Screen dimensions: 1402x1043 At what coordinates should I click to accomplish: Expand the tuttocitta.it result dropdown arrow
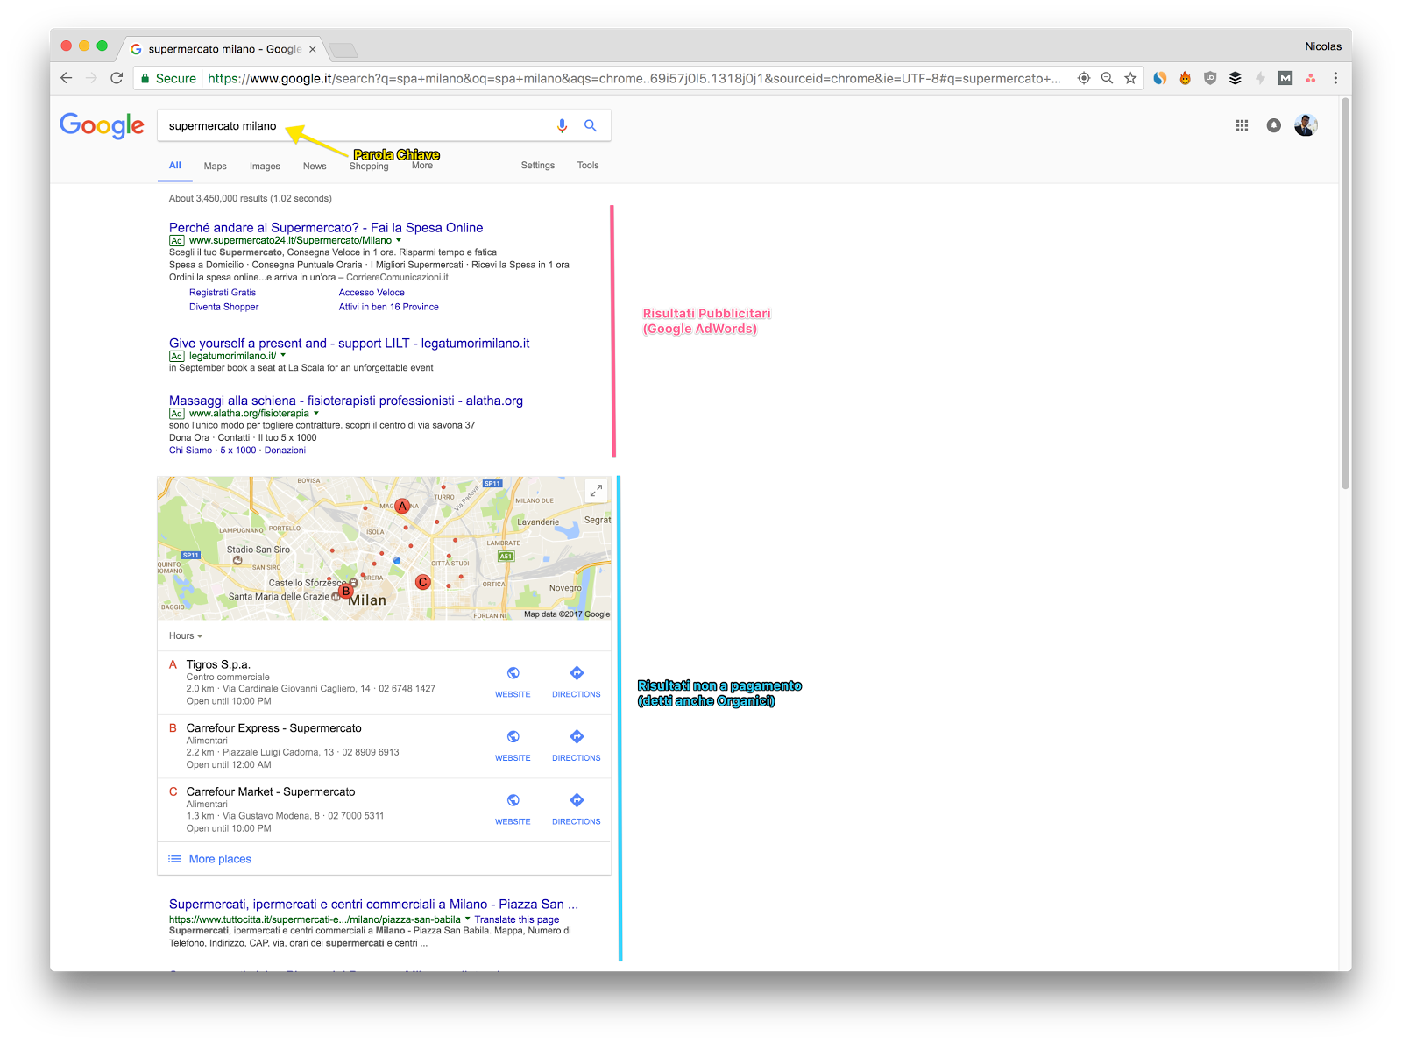pyautogui.click(x=467, y=919)
